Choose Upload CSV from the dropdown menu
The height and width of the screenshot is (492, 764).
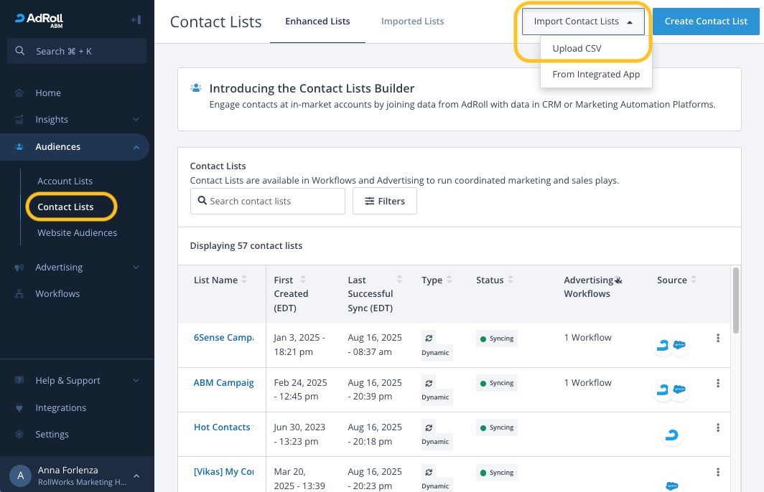pos(577,49)
